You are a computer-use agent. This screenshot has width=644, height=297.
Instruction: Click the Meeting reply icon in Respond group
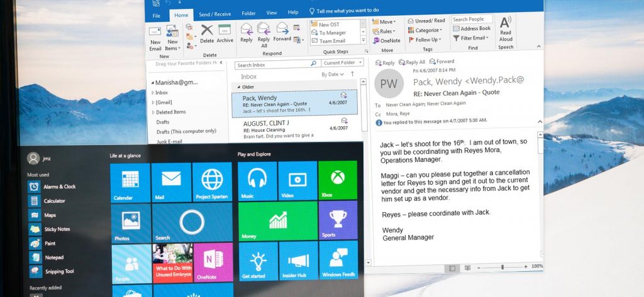tap(297, 28)
